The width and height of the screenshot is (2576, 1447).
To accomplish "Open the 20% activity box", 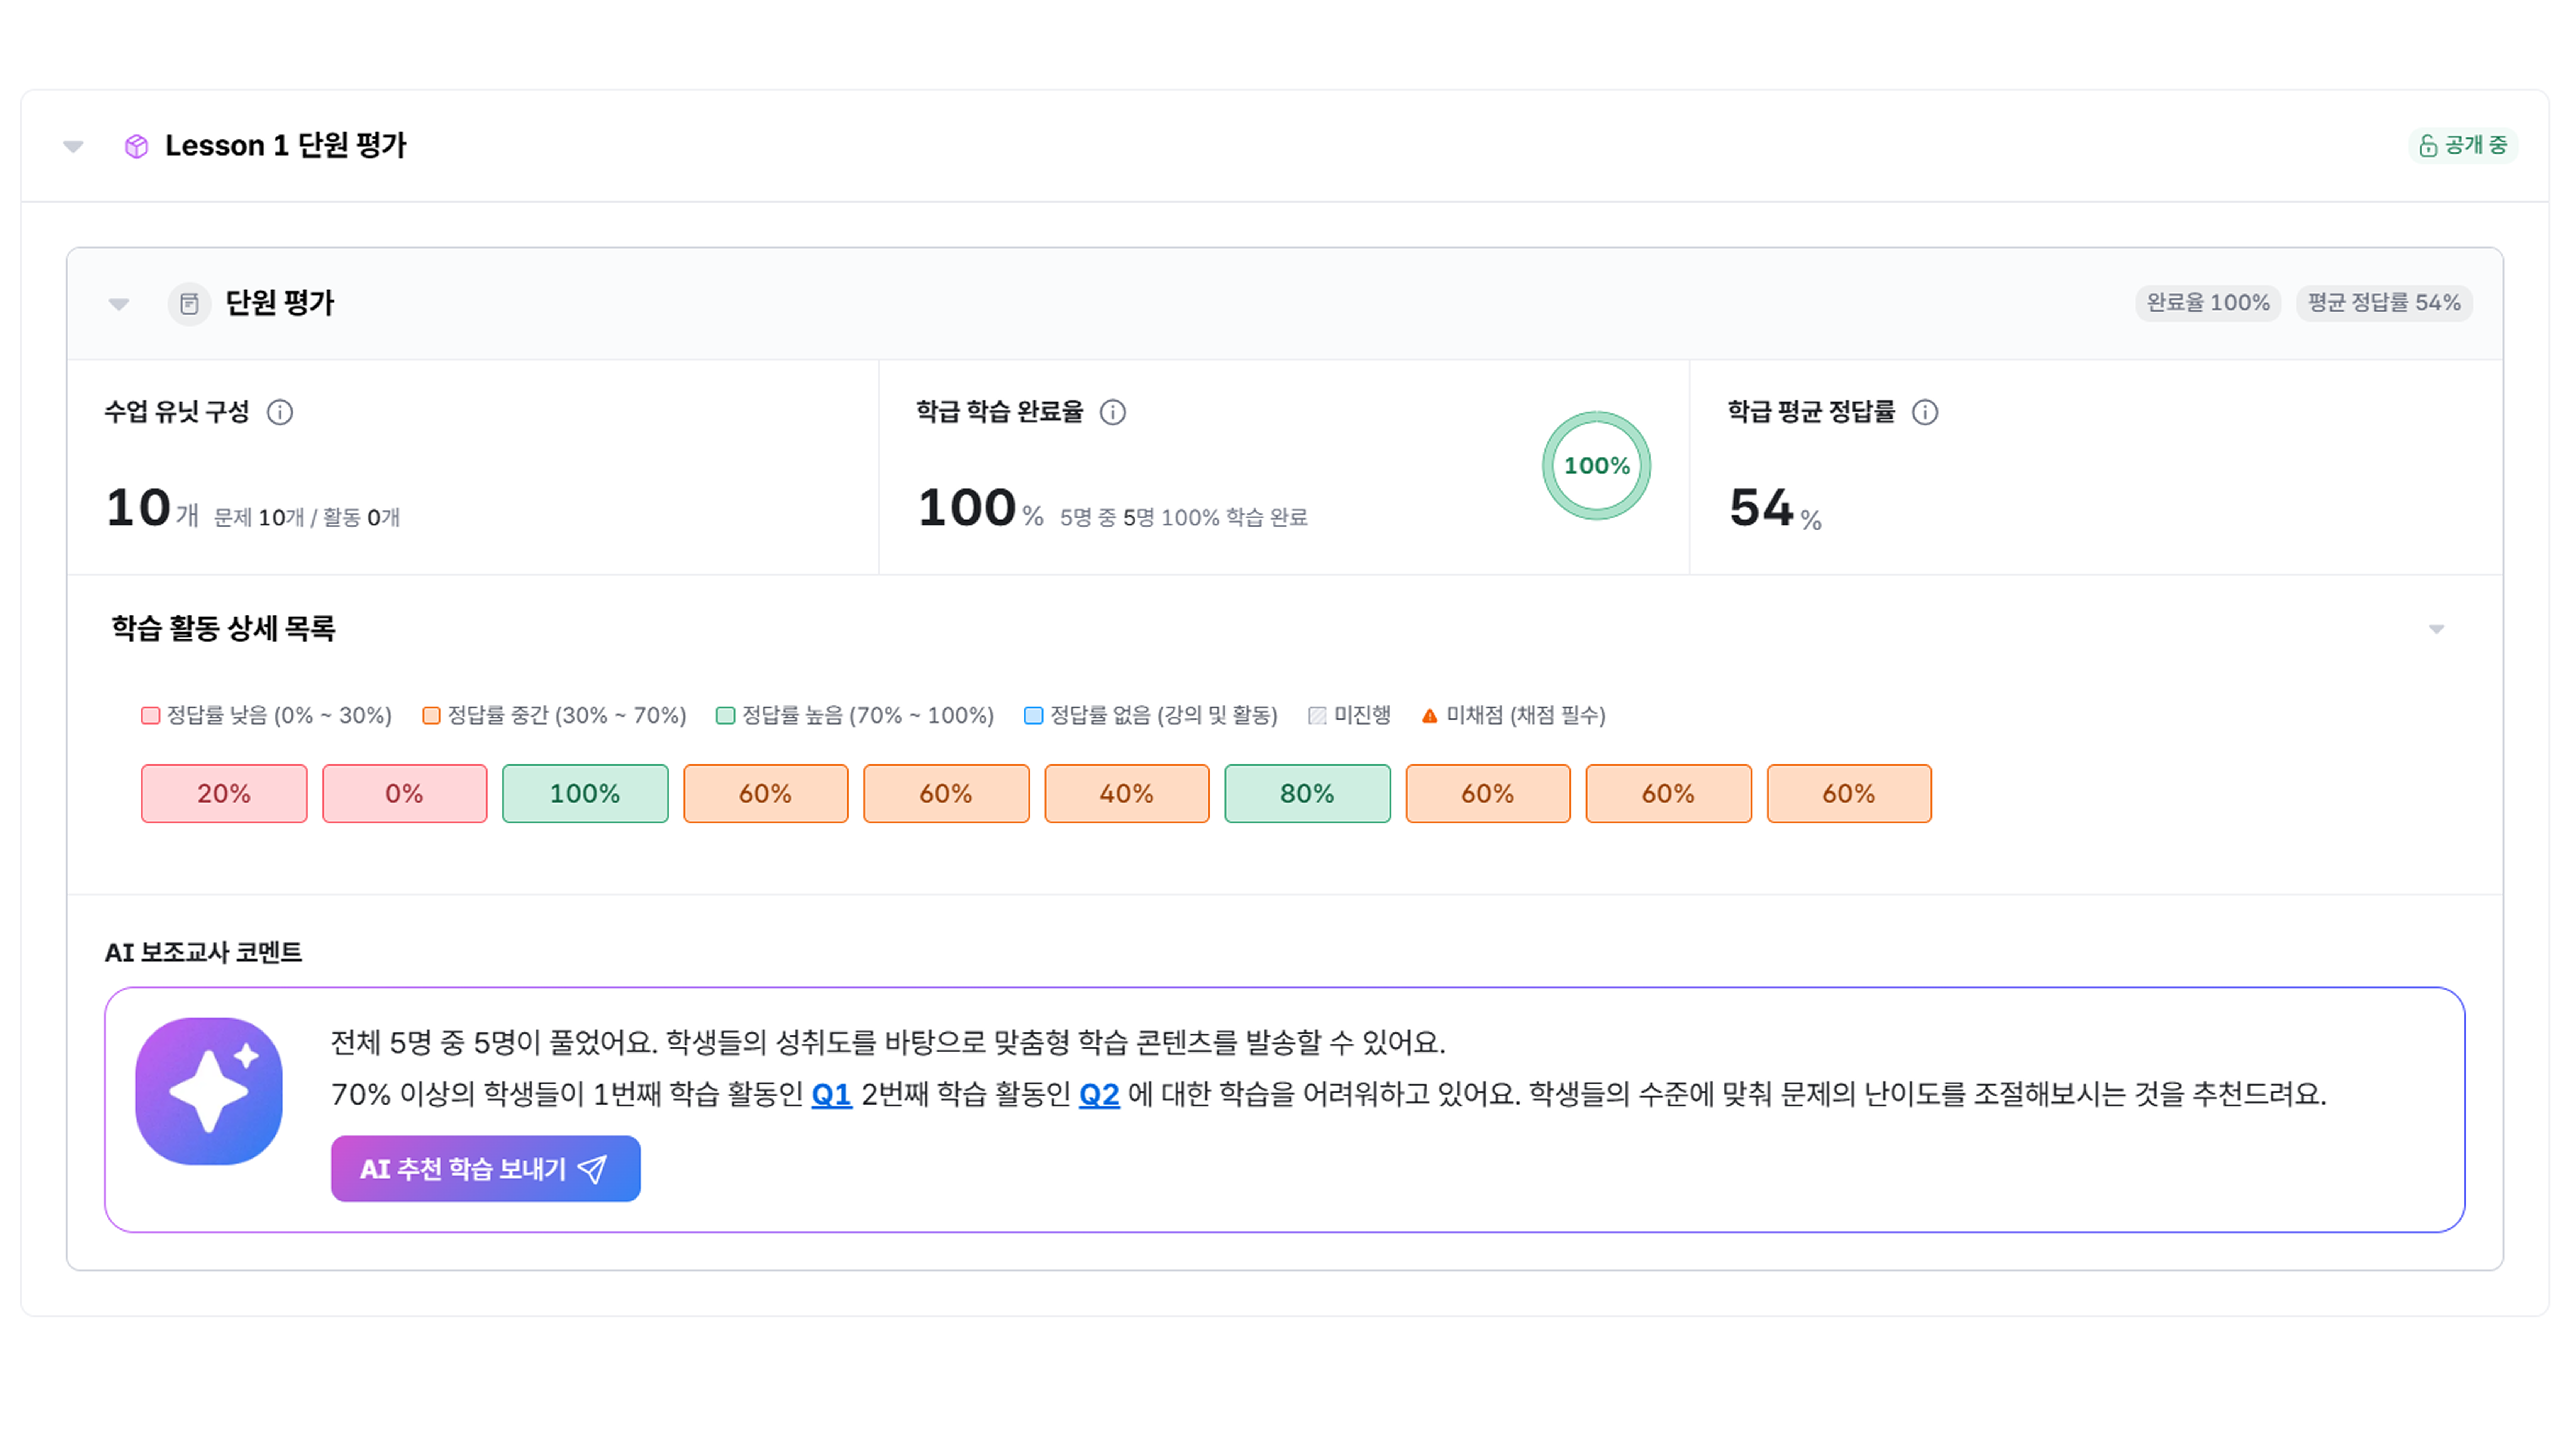I will 224,794.
